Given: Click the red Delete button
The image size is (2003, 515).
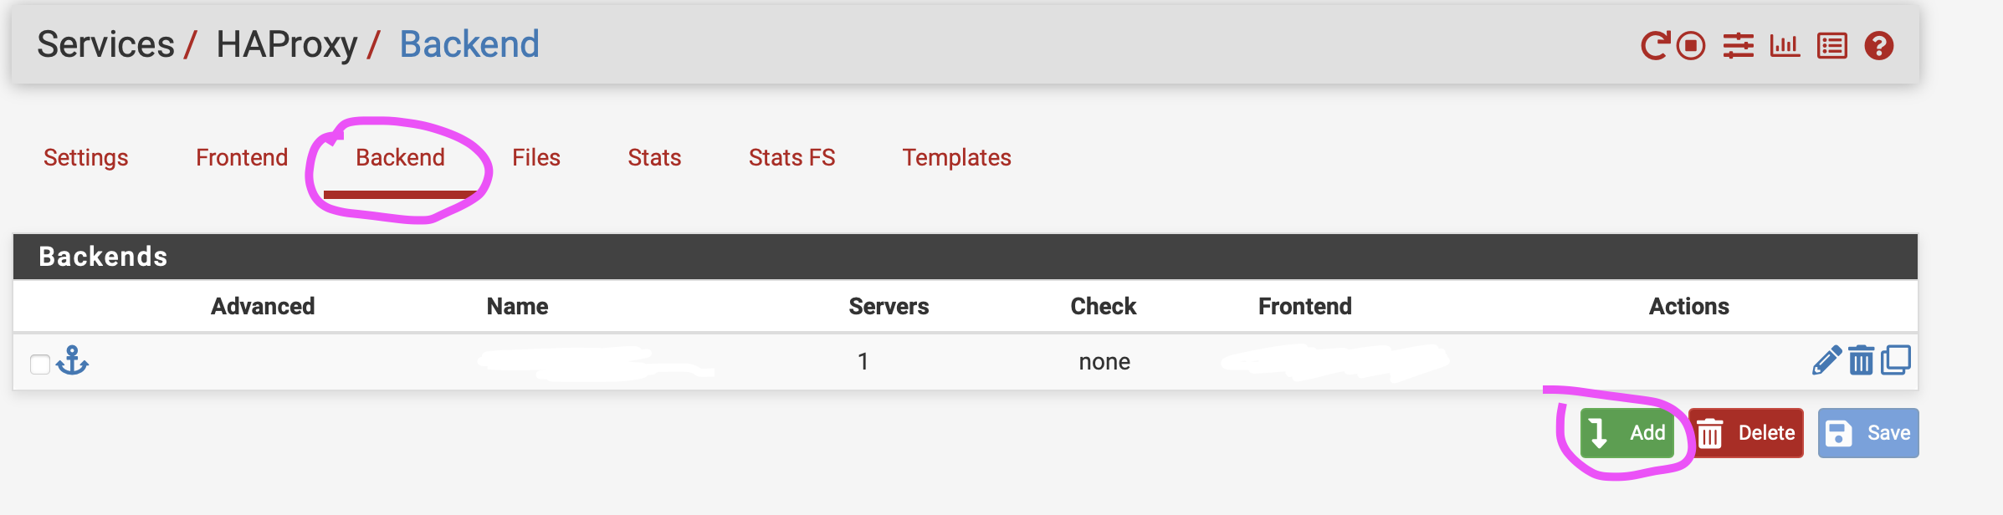Looking at the screenshot, I should [x=1746, y=433].
